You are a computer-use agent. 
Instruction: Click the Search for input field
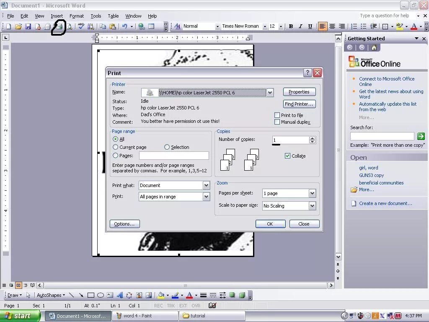coord(382,136)
